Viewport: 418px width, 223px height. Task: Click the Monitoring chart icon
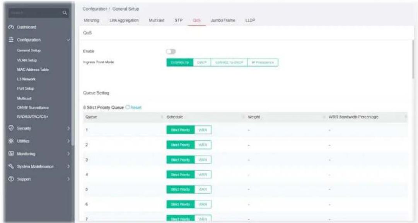coord(11,154)
